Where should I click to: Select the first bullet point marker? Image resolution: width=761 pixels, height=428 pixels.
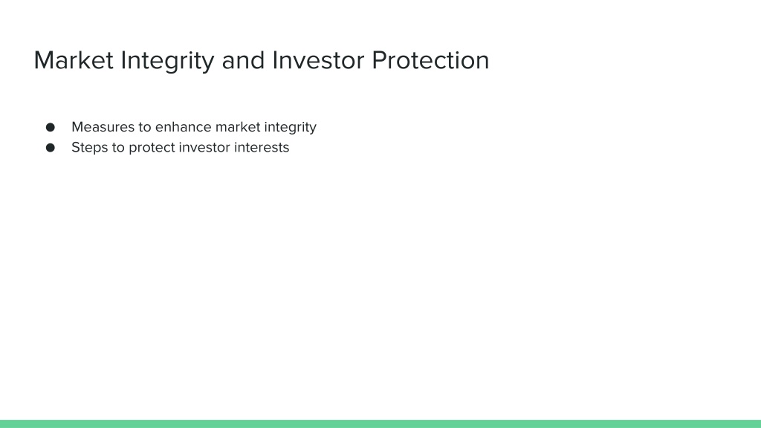tap(51, 127)
